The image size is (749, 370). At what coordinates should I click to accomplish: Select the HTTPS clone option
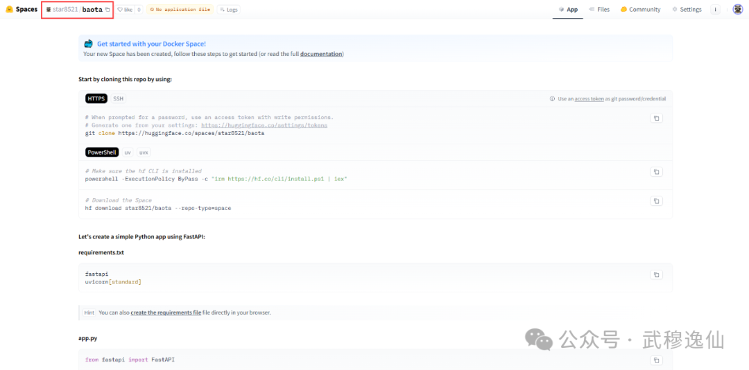click(x=96, y=98)
